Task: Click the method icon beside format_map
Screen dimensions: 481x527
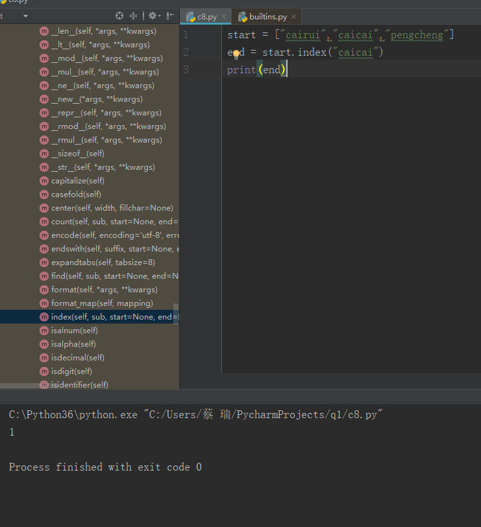Action: tap(44, 303)
